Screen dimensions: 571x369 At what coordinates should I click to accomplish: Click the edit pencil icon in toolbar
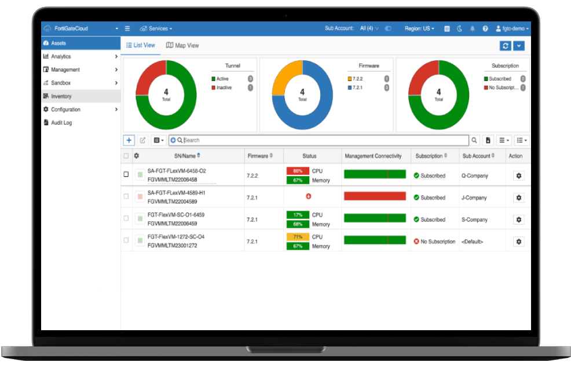click(142, 140)
